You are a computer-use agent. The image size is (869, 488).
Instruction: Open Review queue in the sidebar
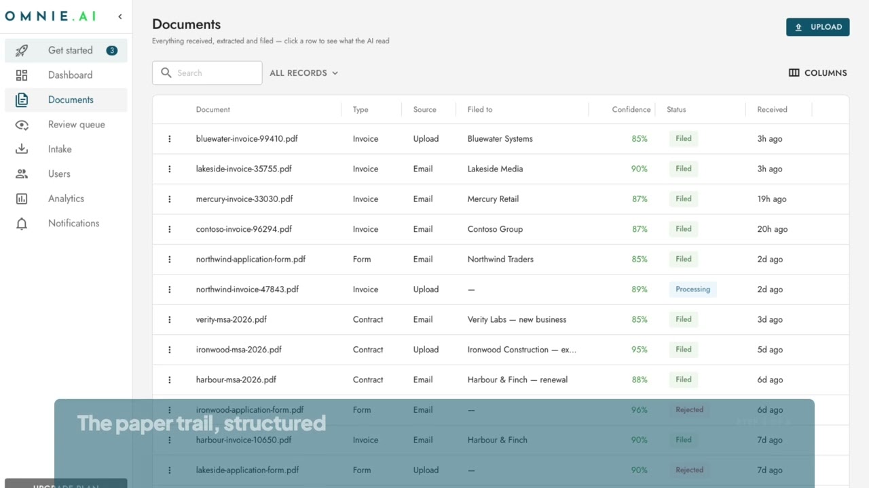66,125
